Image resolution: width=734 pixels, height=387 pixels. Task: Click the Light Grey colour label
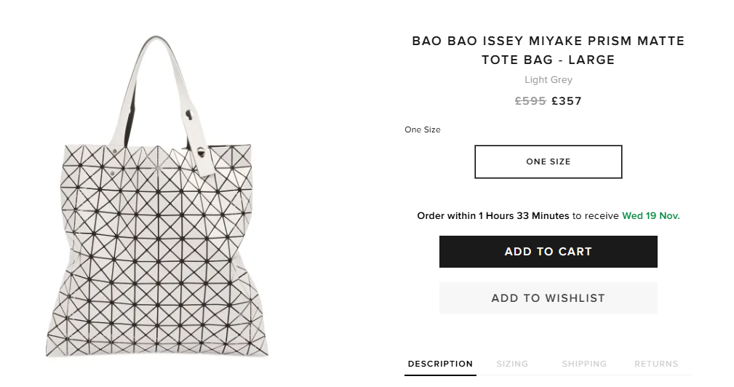pyautogui.click(x=548, y=80)
